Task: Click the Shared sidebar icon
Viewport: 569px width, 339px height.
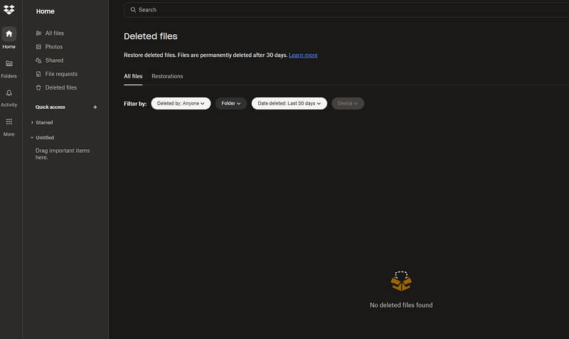Action: 38,60
